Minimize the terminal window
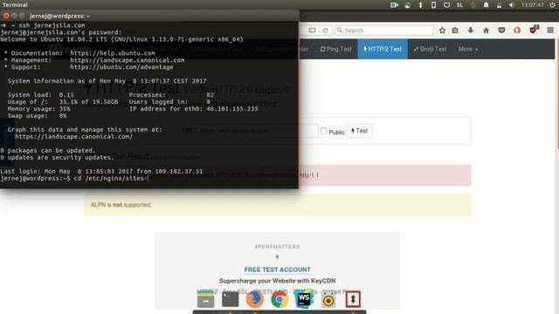559x314 pixels. pyautogui.click(x=14, y=16)
